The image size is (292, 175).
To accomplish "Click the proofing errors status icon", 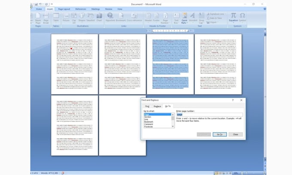I will (x=63, y=173).
